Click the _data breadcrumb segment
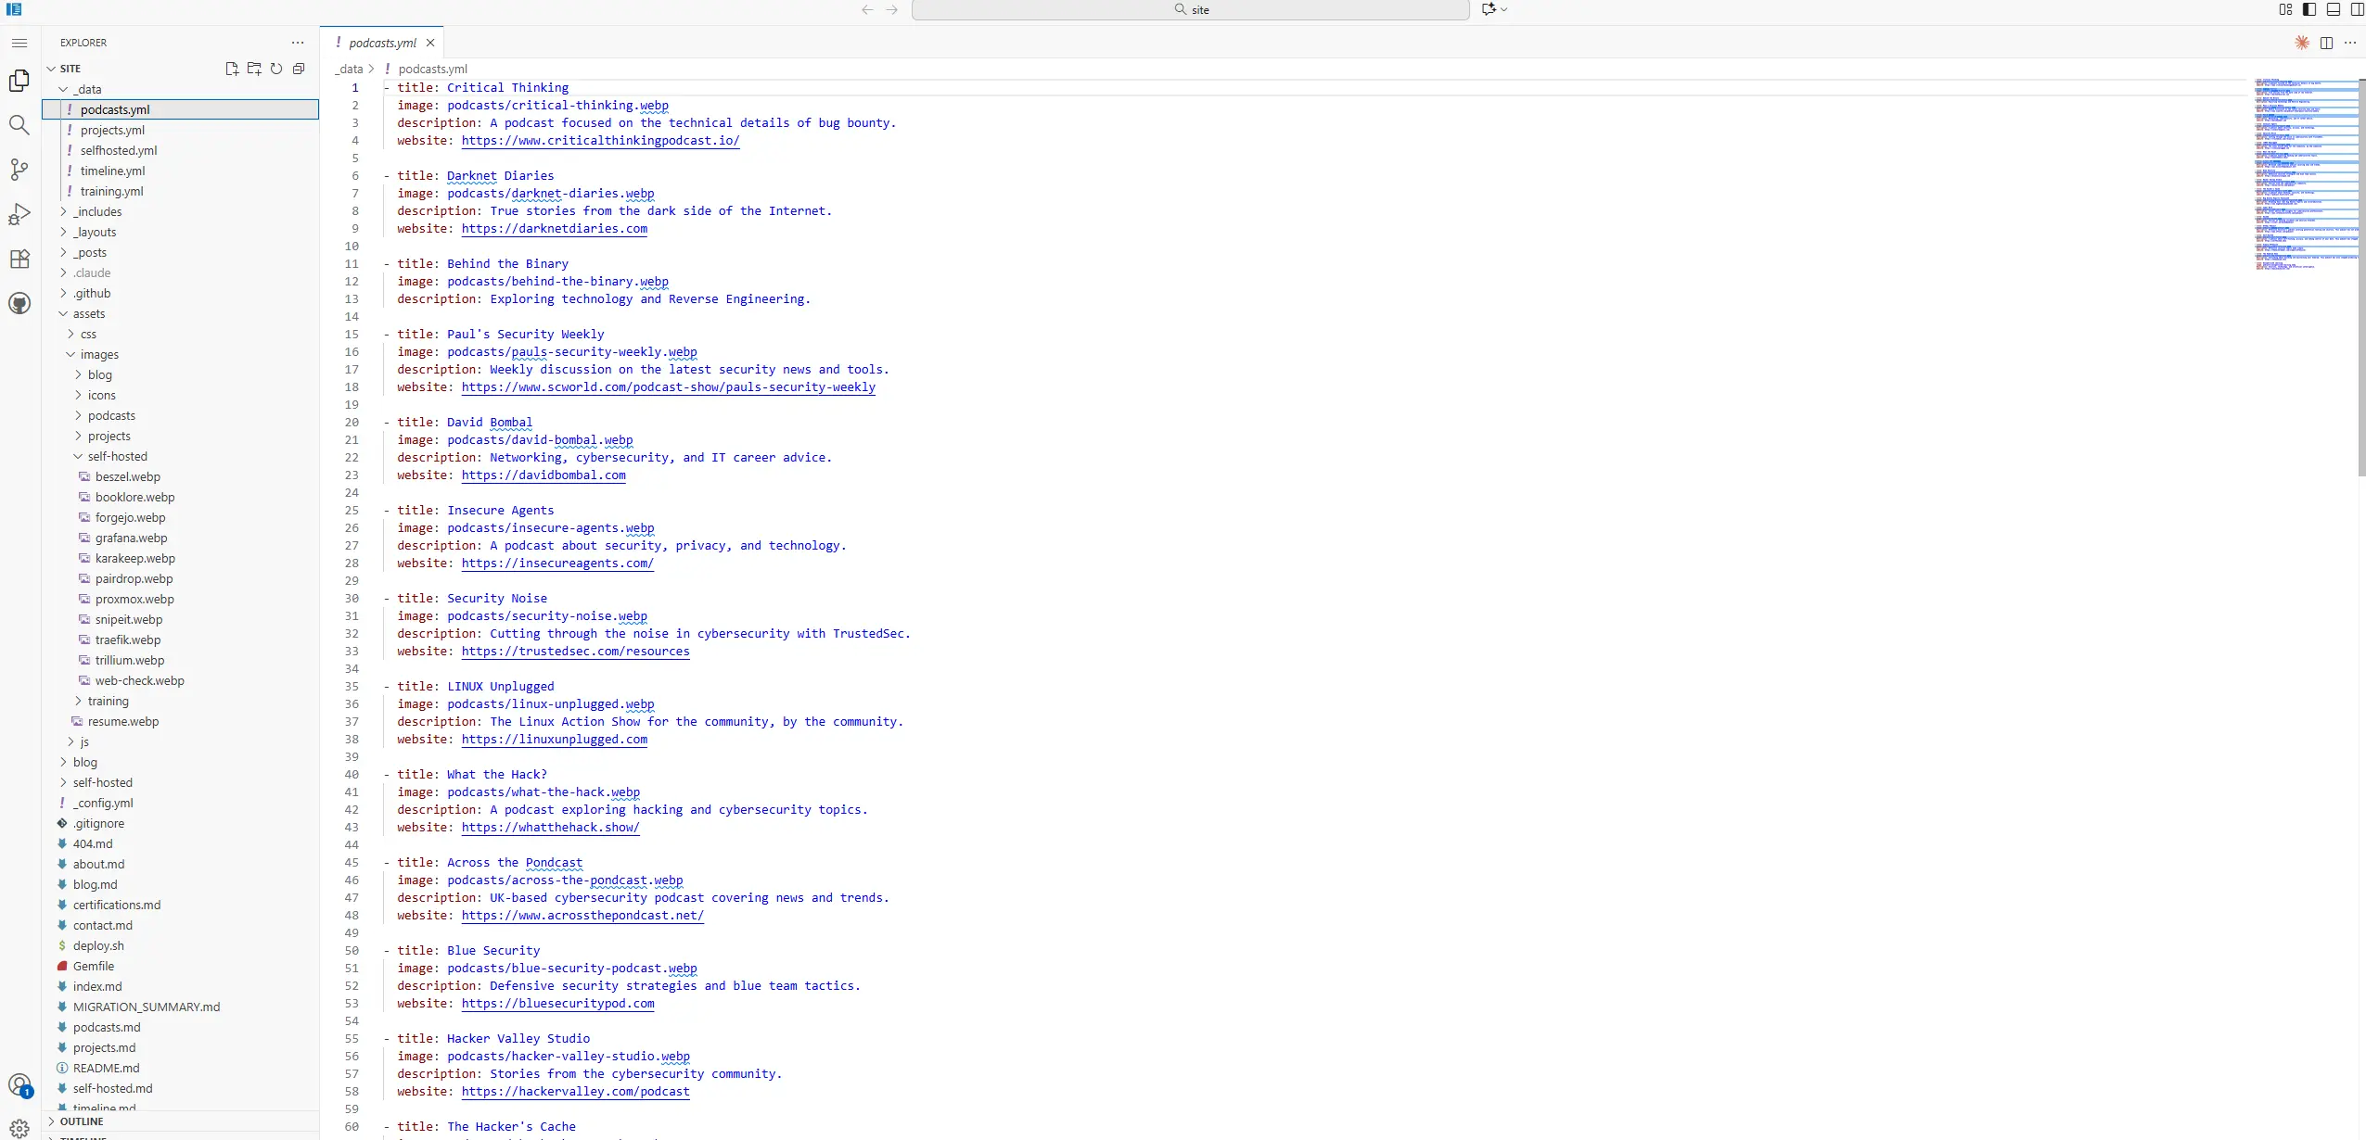Image resolution: width=2366 pixels, height=1140 pixels. click(x=350, y=69)
